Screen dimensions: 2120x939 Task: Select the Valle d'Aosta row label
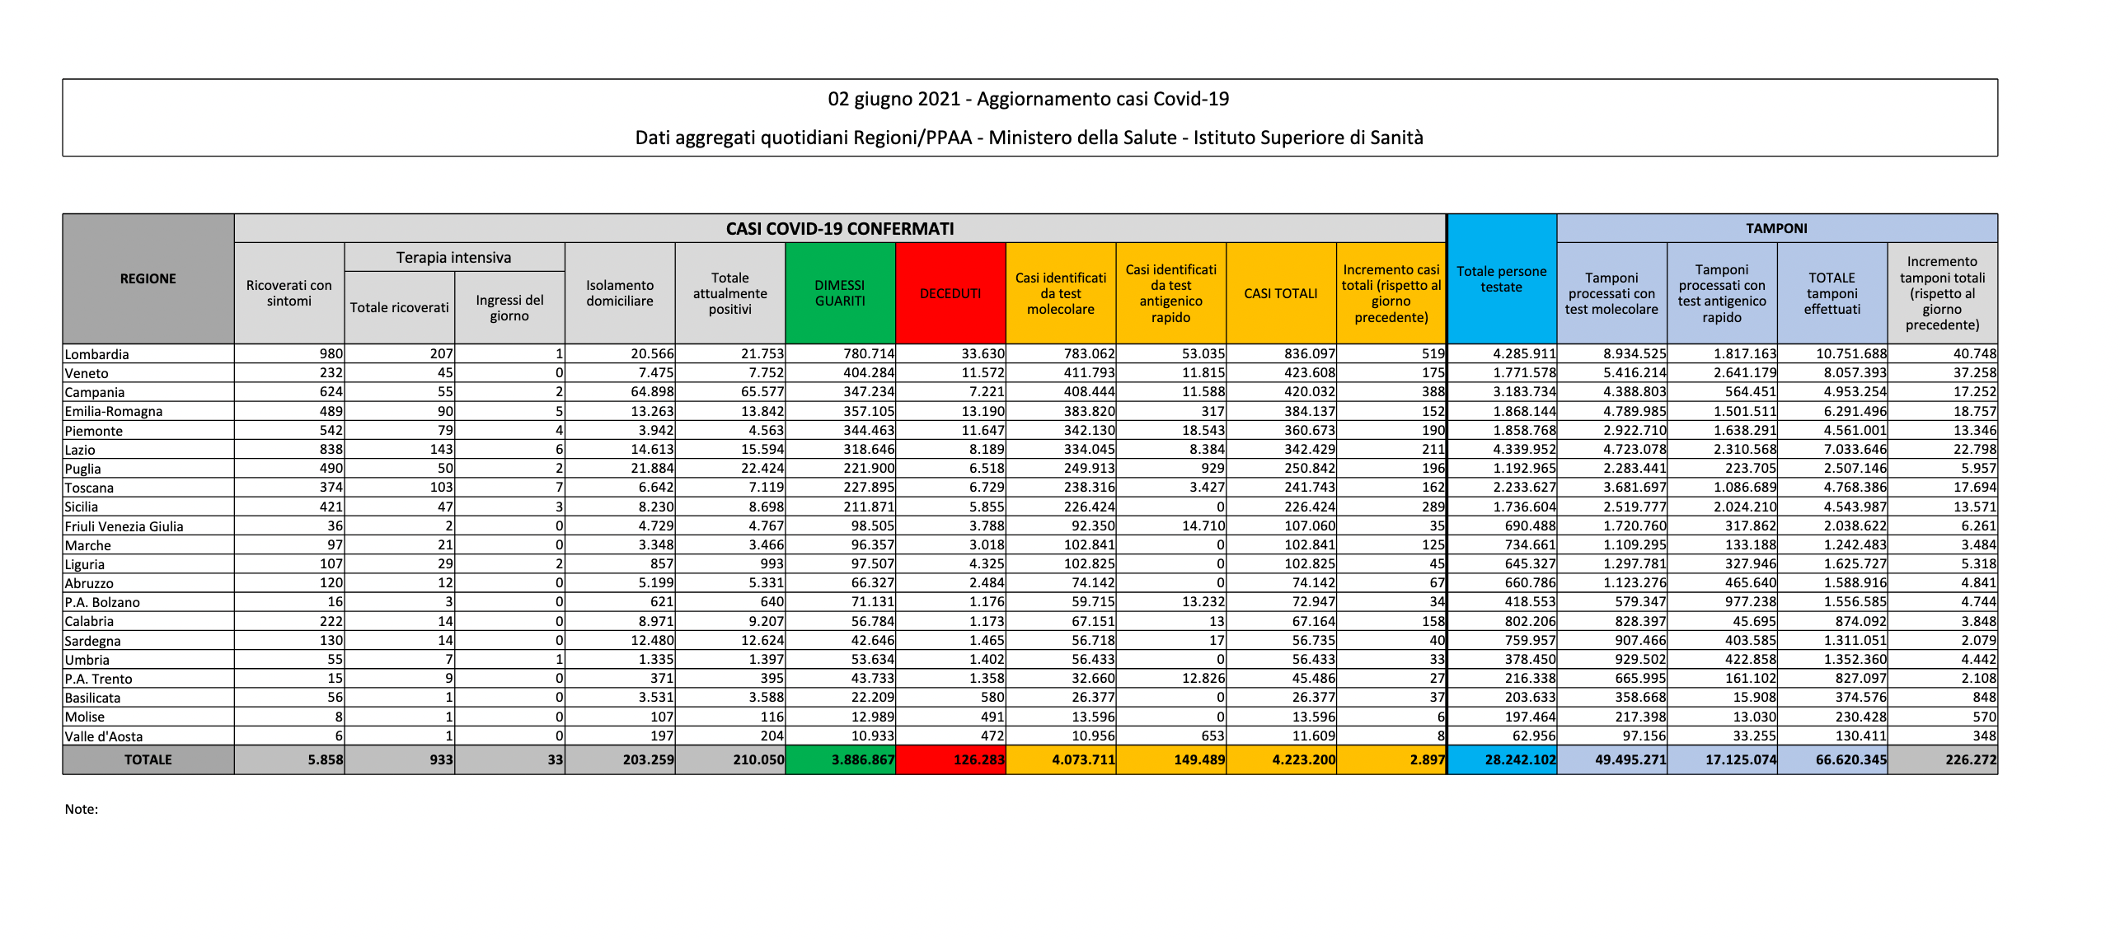click(x=104, y=736)
